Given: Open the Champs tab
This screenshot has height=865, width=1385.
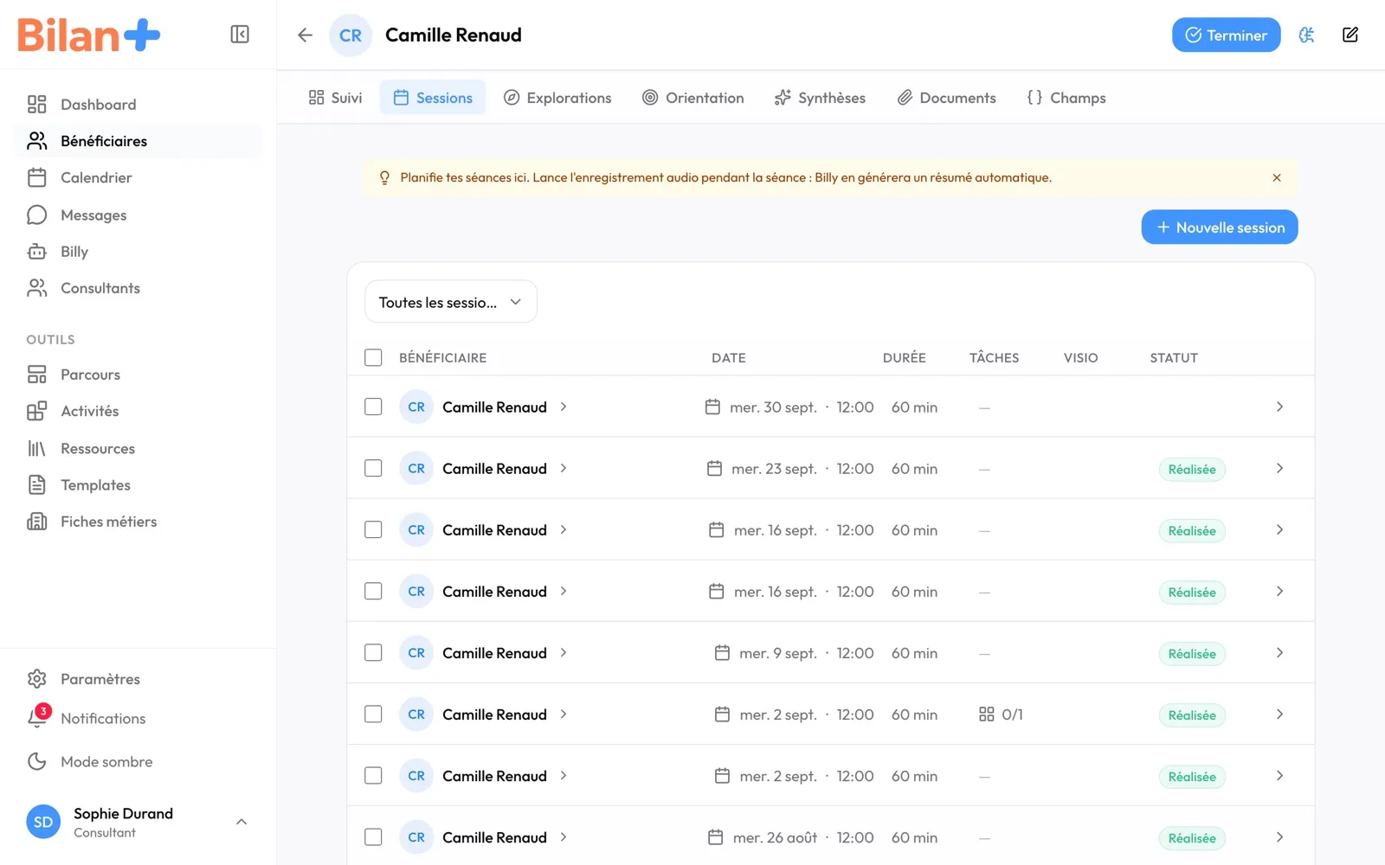Looking at the screenshot, I should tap(1066, 98).
